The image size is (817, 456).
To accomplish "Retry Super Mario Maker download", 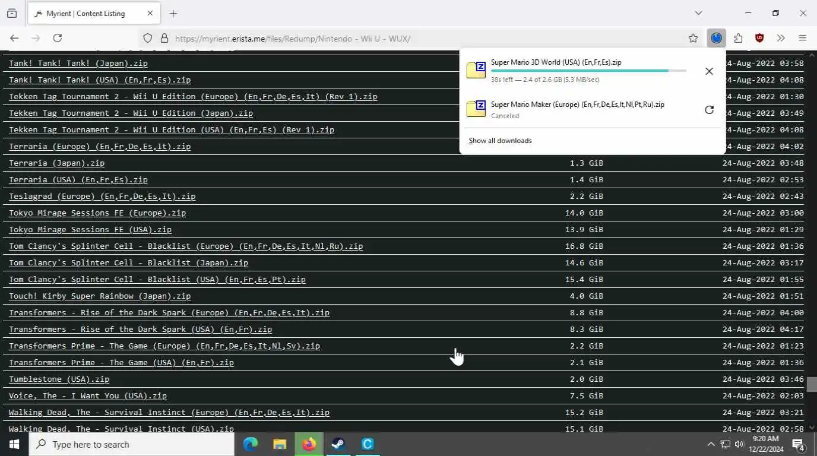I will [709, 110].
